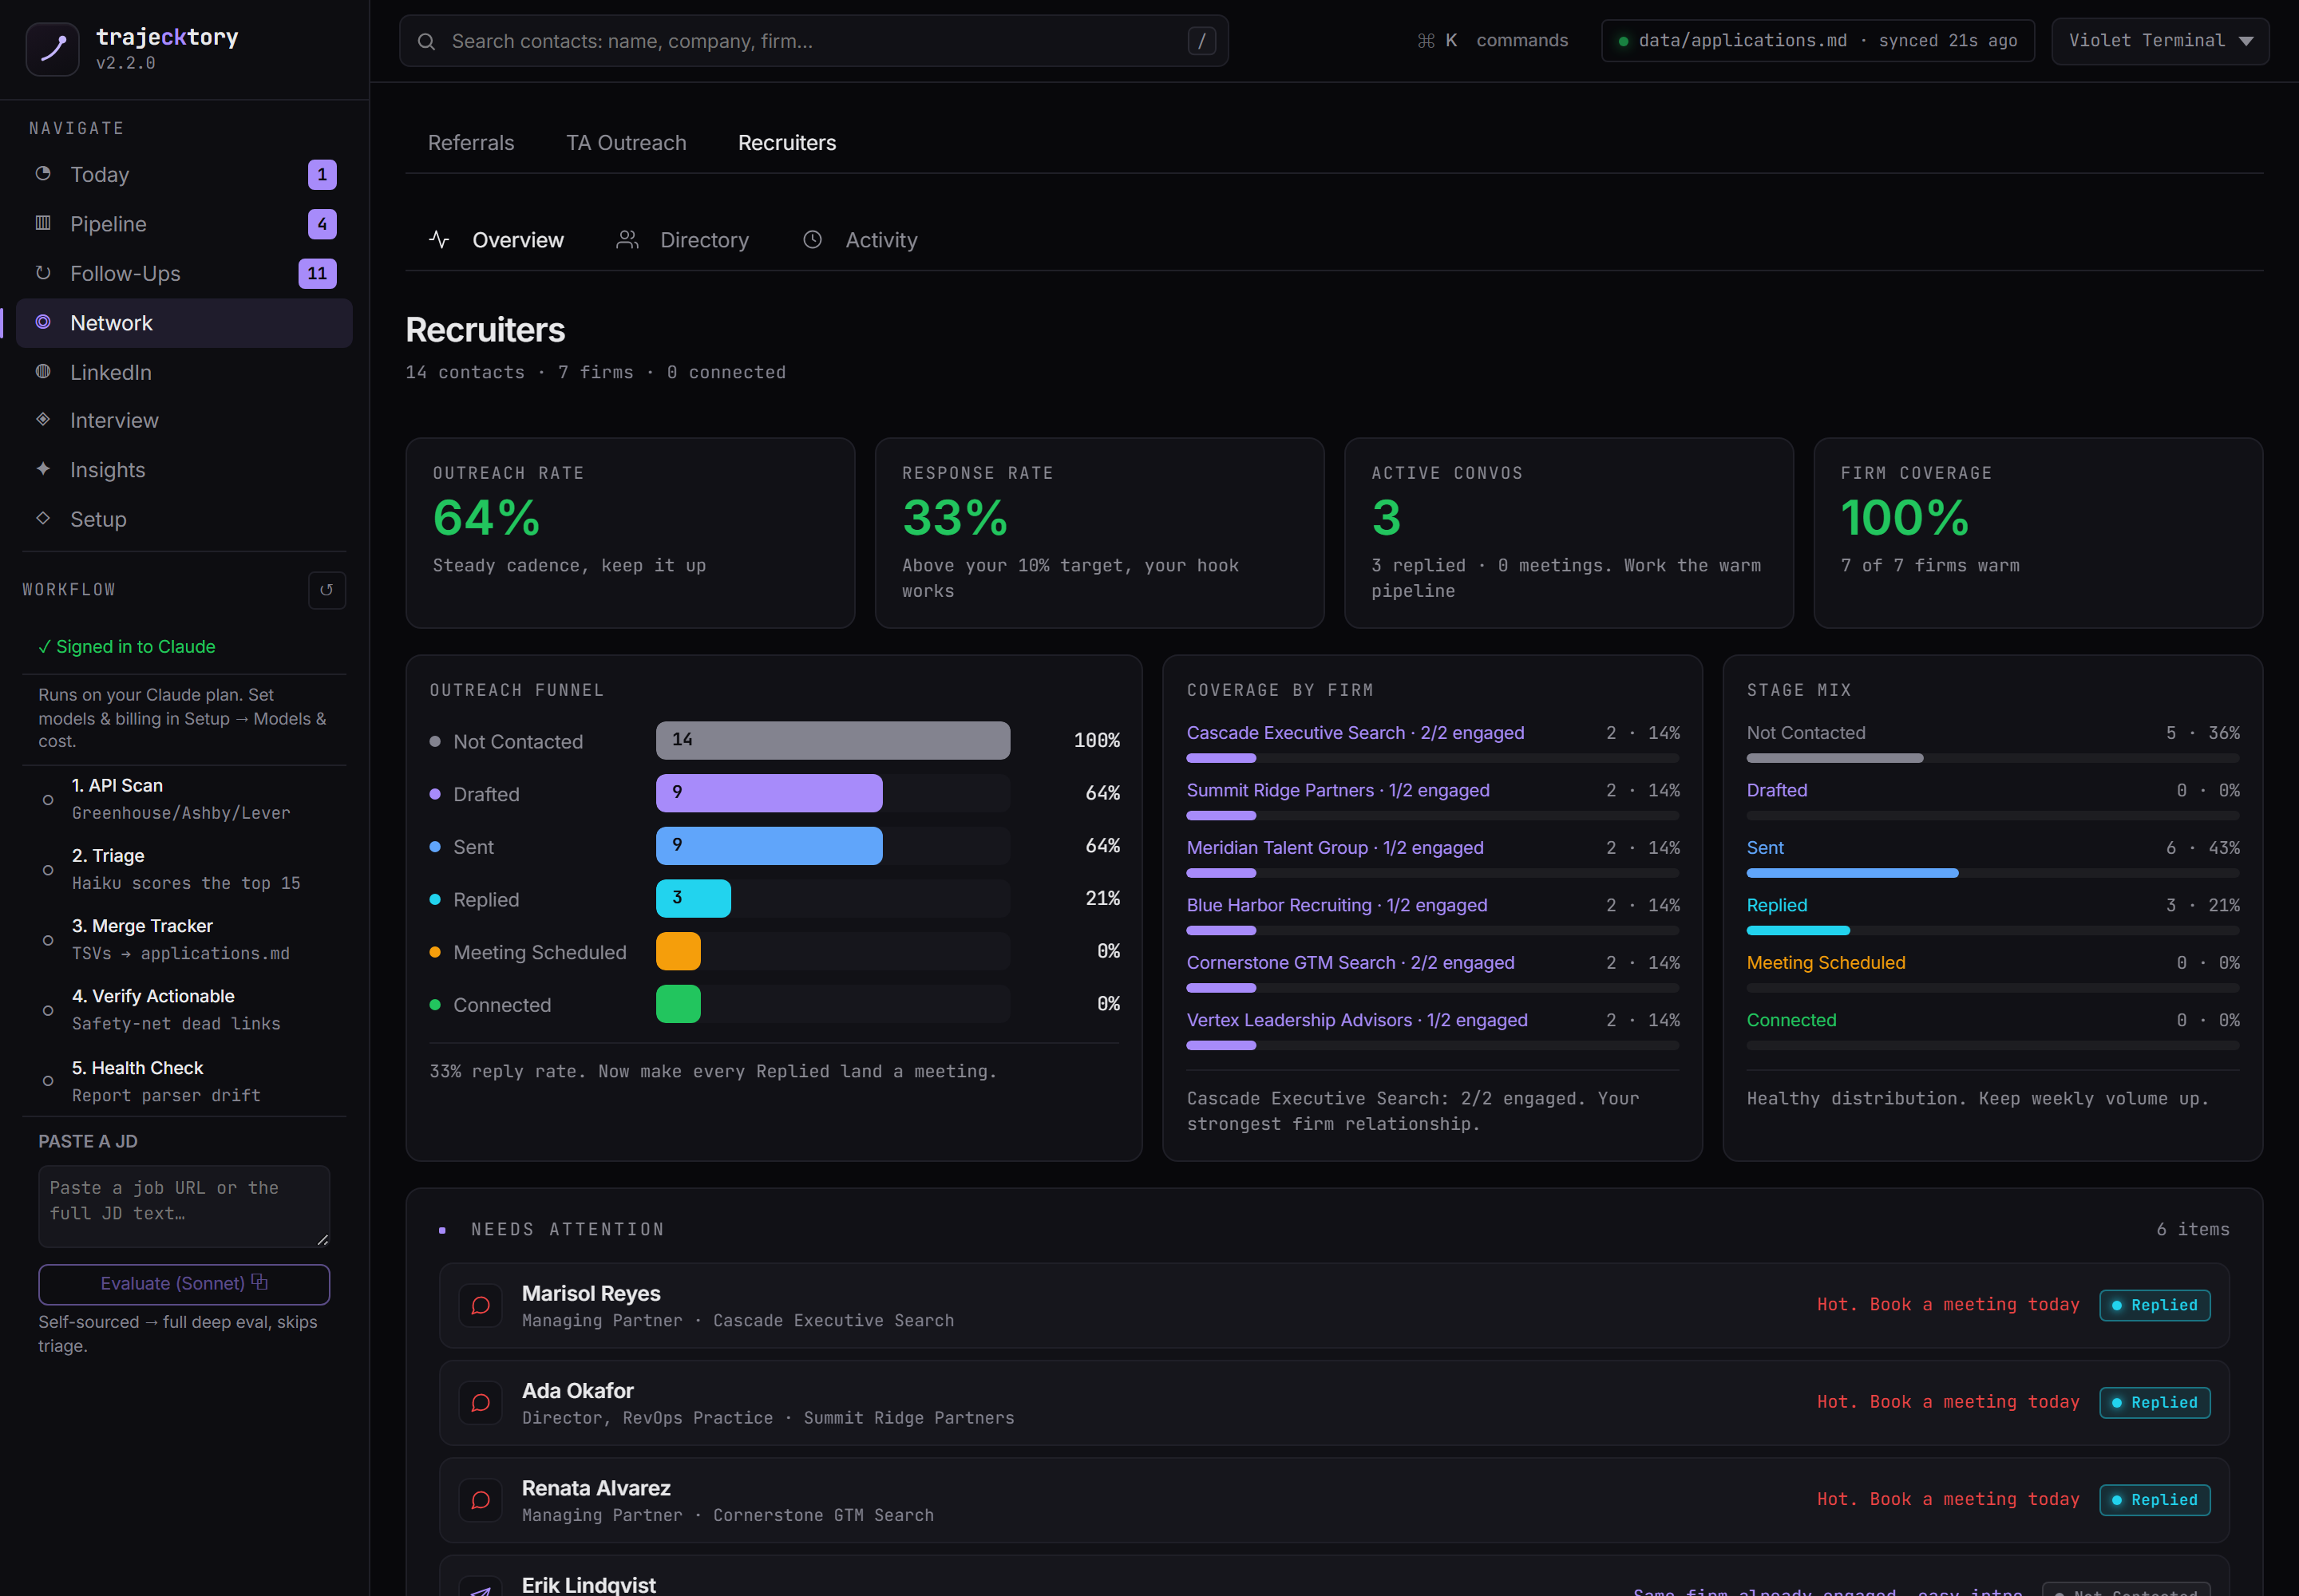Open Vertex Leadership Advisors firm link
Screen dimensions: 2299x1596
1356,1020
